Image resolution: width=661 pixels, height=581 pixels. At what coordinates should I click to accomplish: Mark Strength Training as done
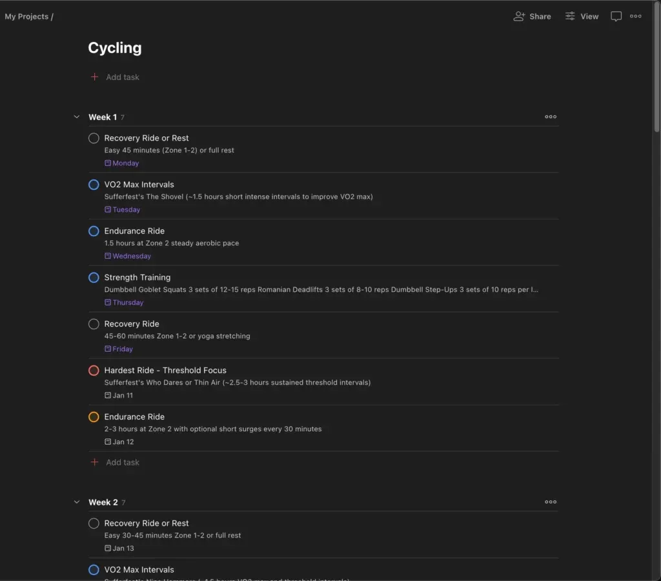(x=94, y=277)
